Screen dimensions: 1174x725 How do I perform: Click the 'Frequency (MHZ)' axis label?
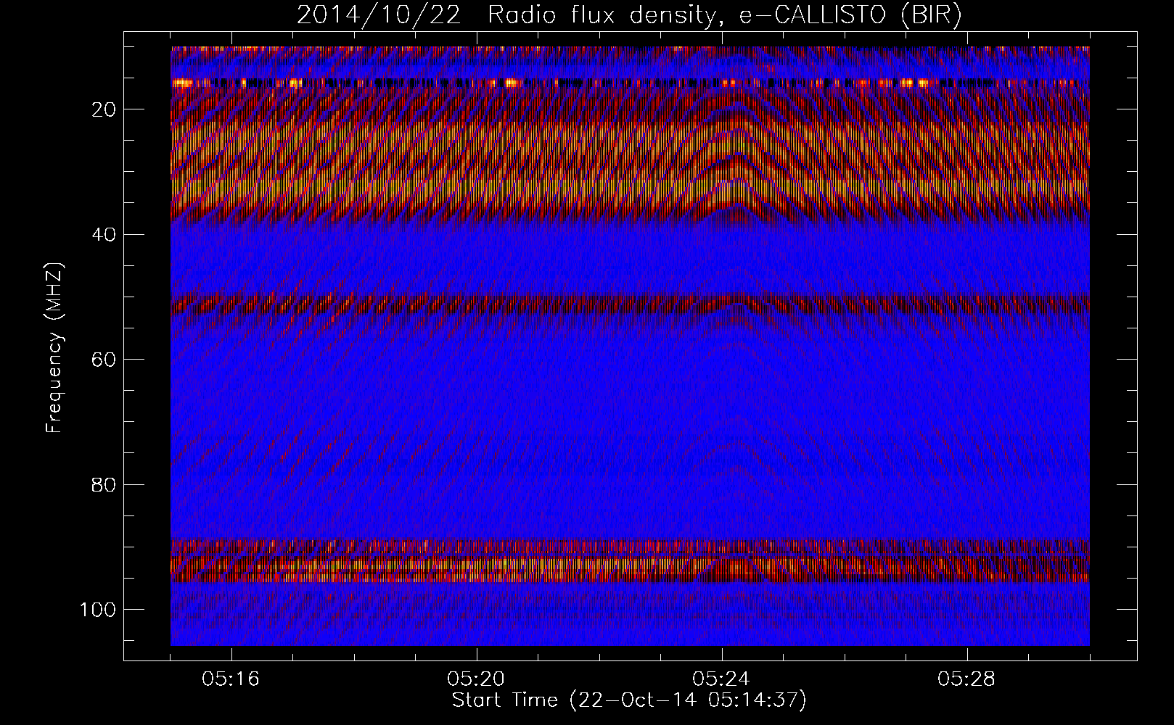click(x=55, y=348)
